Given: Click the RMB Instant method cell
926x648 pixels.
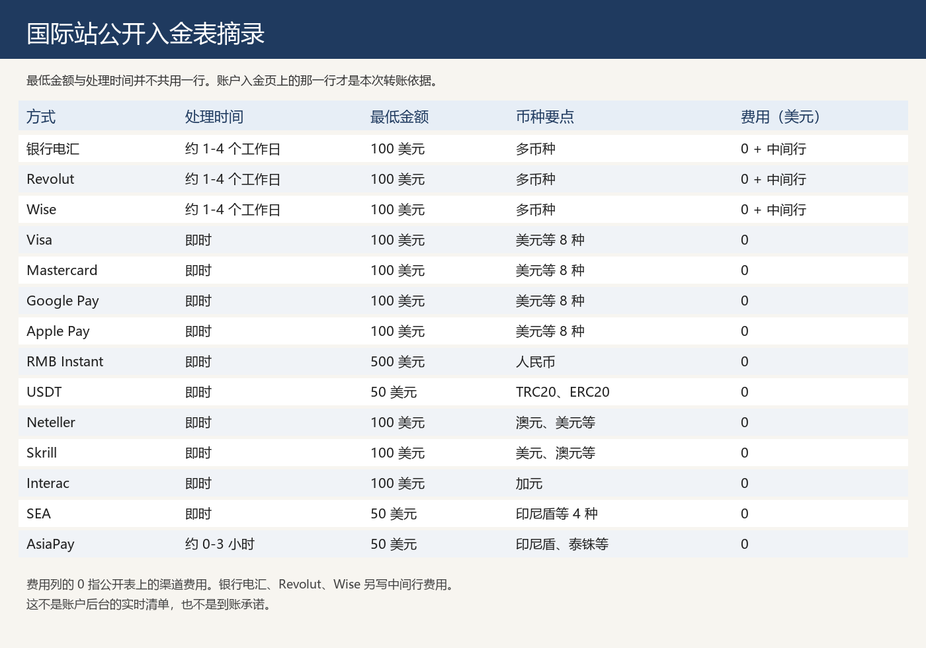Looking at the screenshot, I should coord(65,362).
